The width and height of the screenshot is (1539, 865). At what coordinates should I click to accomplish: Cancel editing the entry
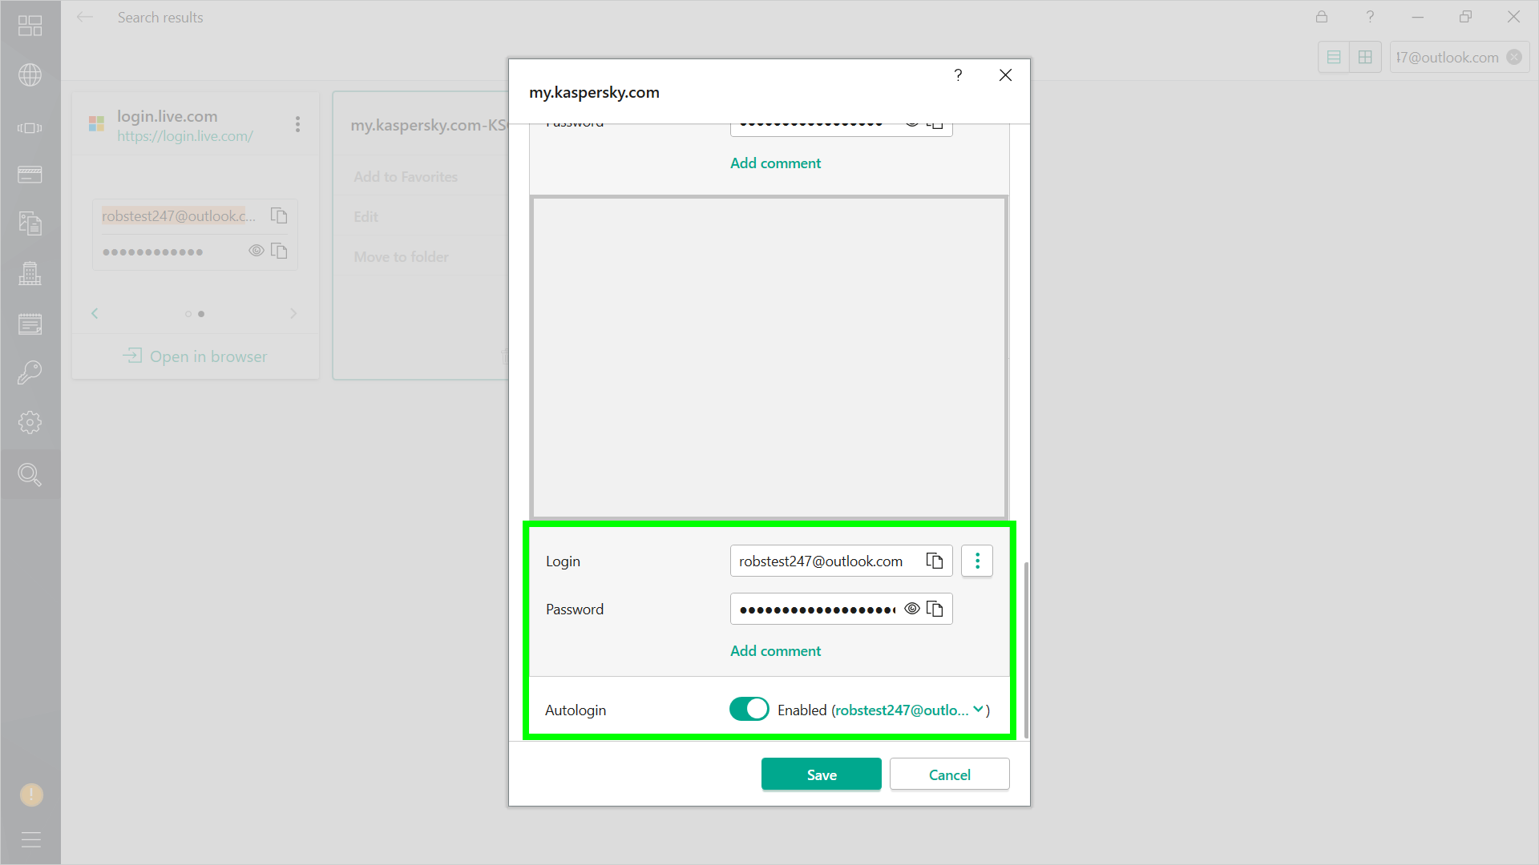[949, 774]
